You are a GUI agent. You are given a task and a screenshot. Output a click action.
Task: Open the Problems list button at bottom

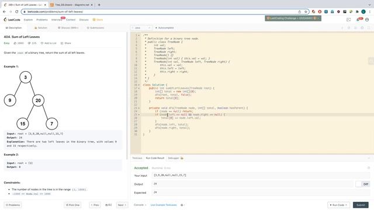[x=13, y=205]
